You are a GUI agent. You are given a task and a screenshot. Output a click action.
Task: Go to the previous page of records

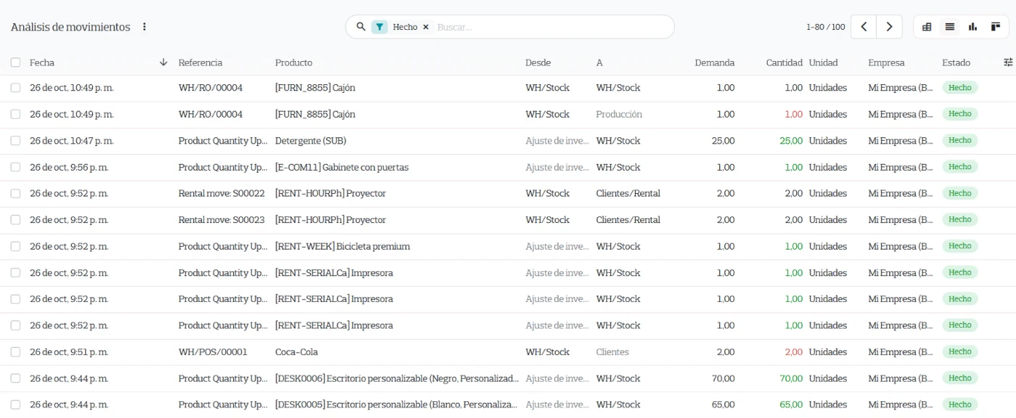point(864,27)
